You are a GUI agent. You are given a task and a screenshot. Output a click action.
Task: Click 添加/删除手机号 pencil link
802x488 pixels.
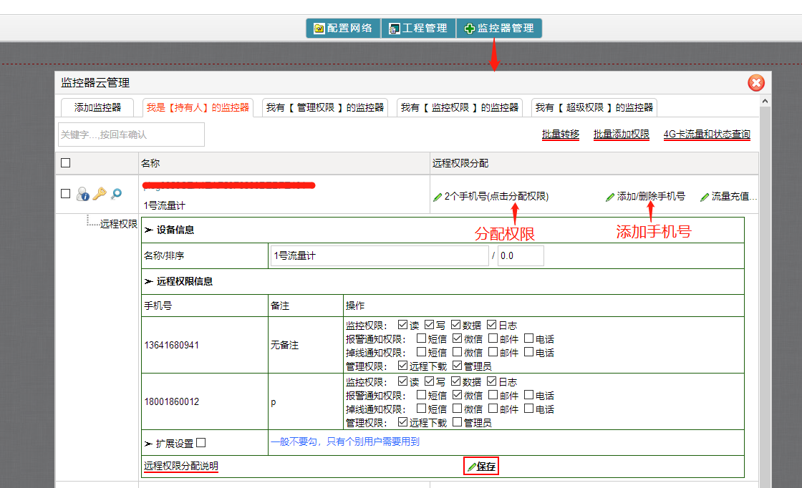[645, 196]
